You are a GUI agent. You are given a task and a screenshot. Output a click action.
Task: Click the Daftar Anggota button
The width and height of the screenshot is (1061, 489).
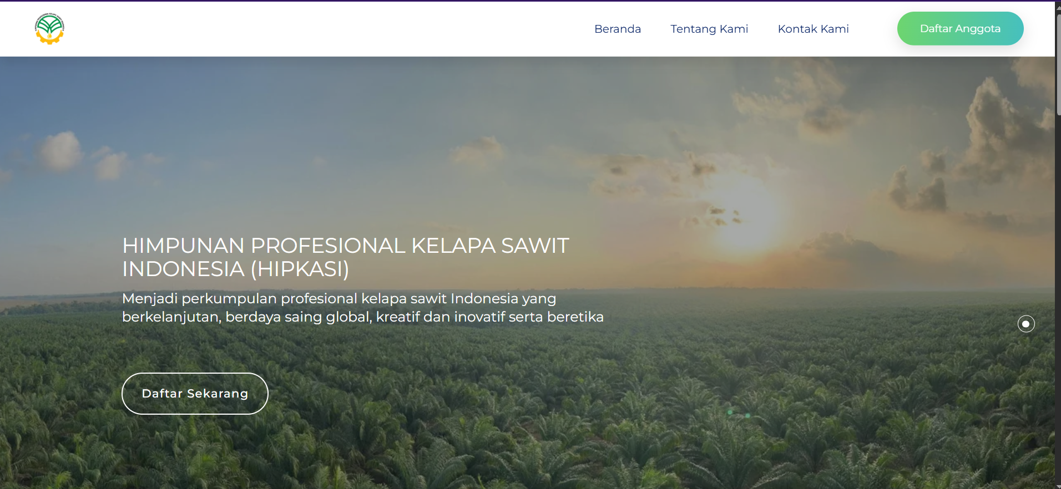960,29
